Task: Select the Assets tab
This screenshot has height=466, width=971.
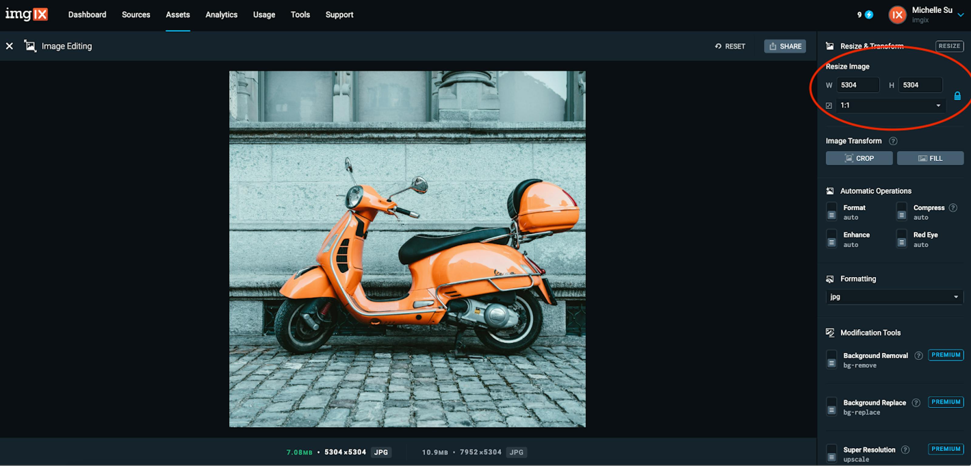Action: (x=178, y=15)
